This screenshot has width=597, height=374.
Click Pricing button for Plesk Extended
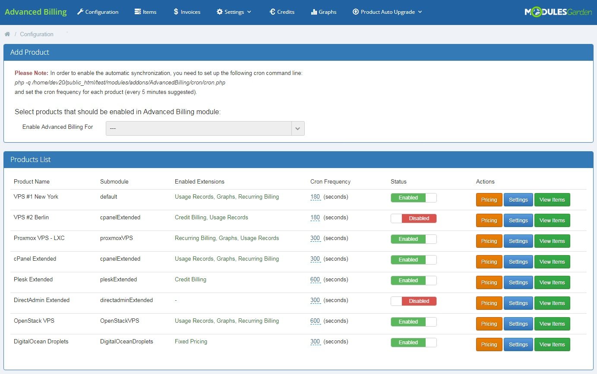click(489, 283)
